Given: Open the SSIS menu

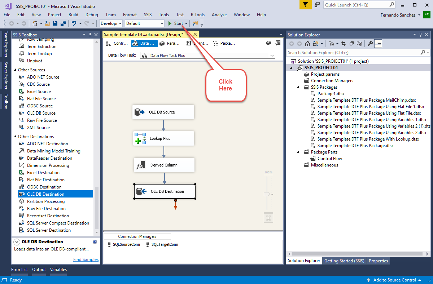Looking at the screenshot, I should (148, 15).
